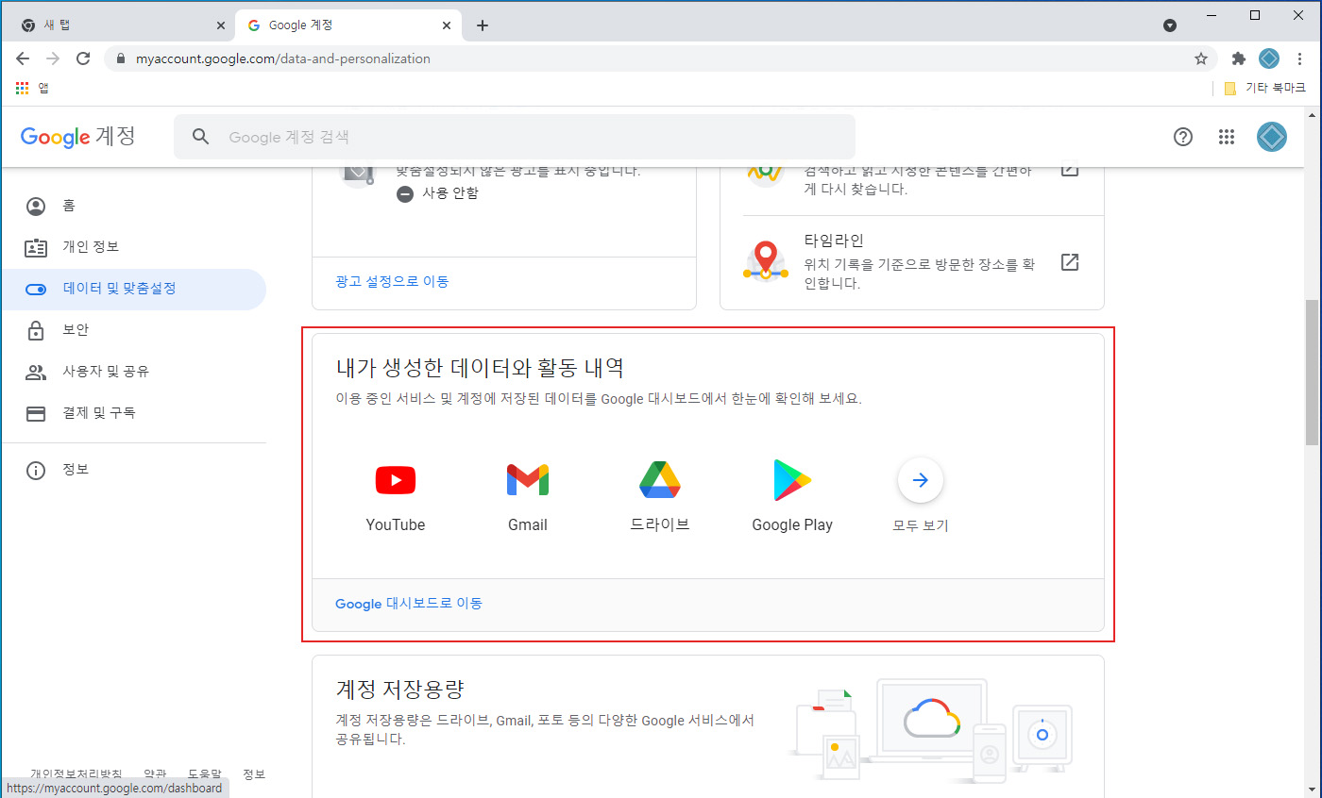Open 보안 in the sidebar
The width and height of the screenshot is (1322, 798).
pyautogui.click(x=133, y=330)
